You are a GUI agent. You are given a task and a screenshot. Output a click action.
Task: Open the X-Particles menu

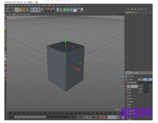pos(67,5)
